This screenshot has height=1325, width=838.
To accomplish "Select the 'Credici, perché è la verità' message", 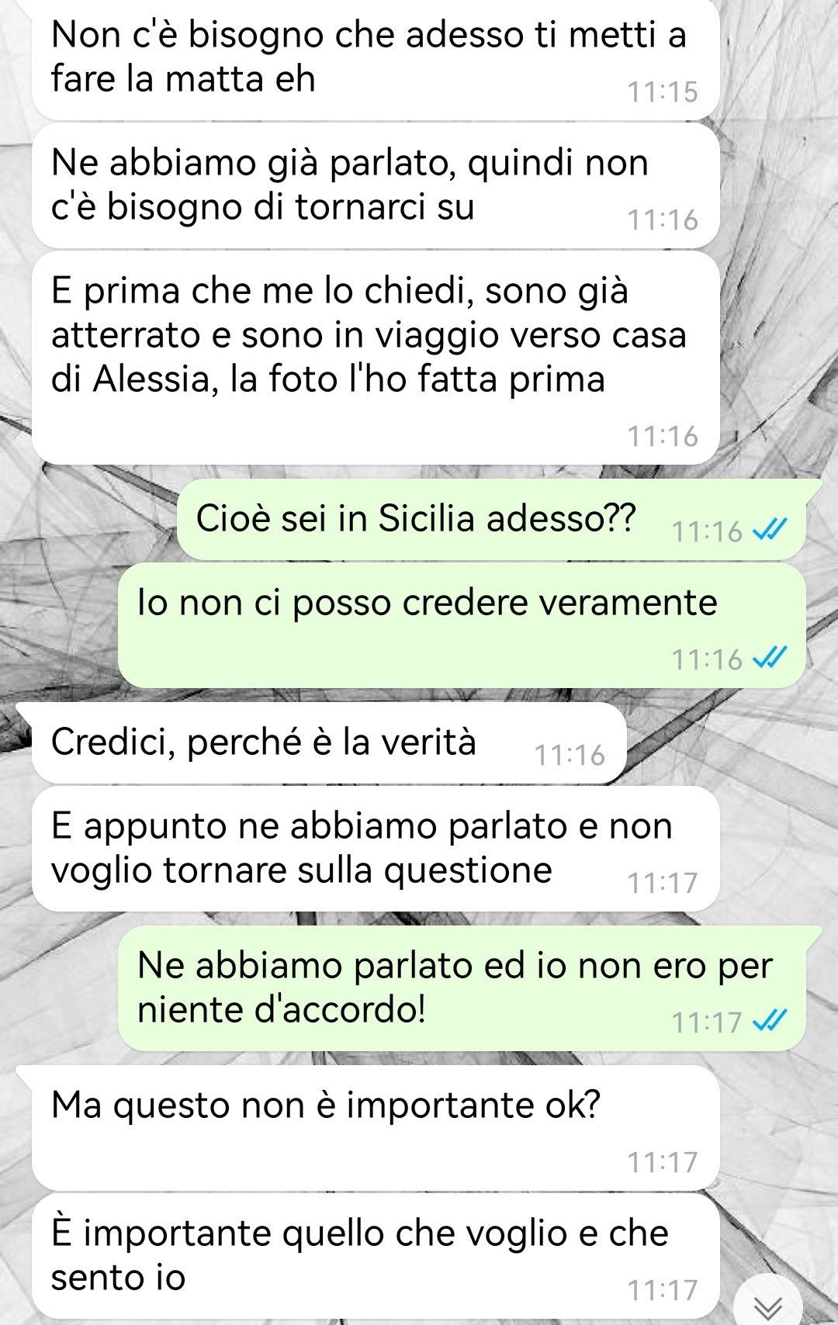I will click(329, 743).
